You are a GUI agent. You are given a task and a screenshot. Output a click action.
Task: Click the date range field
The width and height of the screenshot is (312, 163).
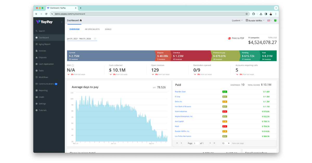coord(82,39)
